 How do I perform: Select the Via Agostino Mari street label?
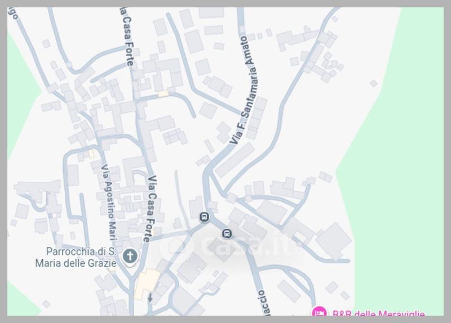click(109, 202)
